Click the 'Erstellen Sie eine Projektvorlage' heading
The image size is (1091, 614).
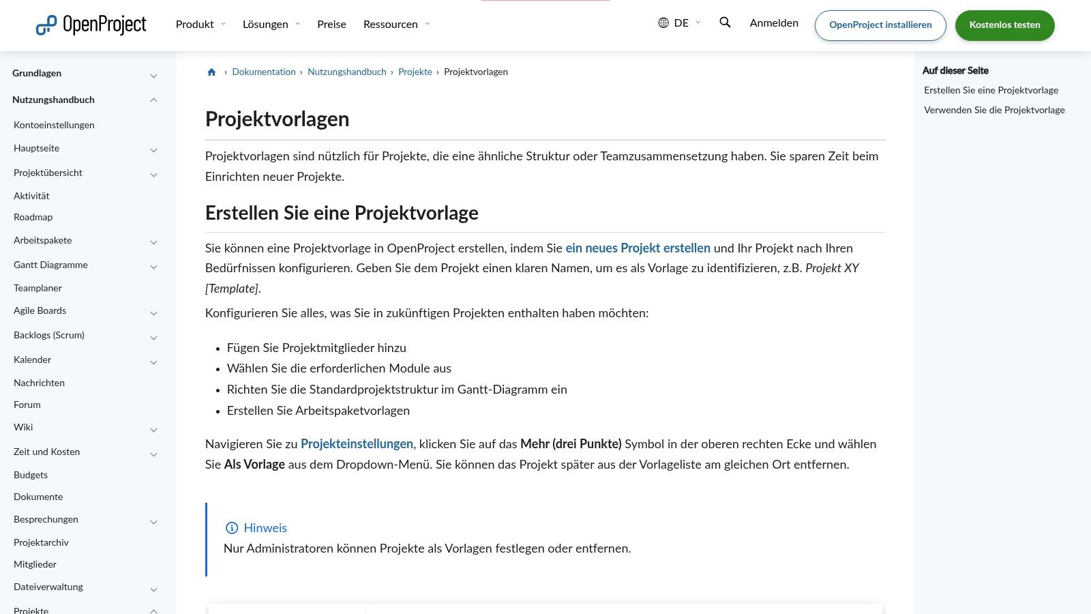342,213
